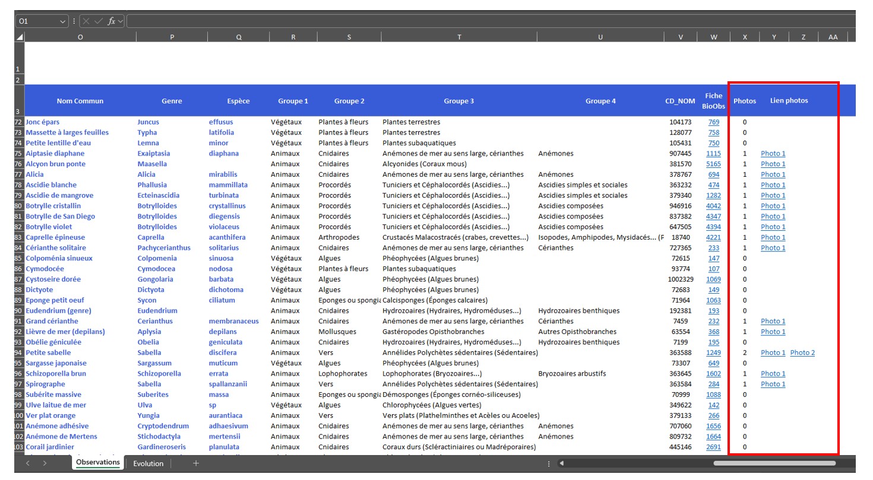Select column T header
The image size is (873, 480).
coord(458,37)
